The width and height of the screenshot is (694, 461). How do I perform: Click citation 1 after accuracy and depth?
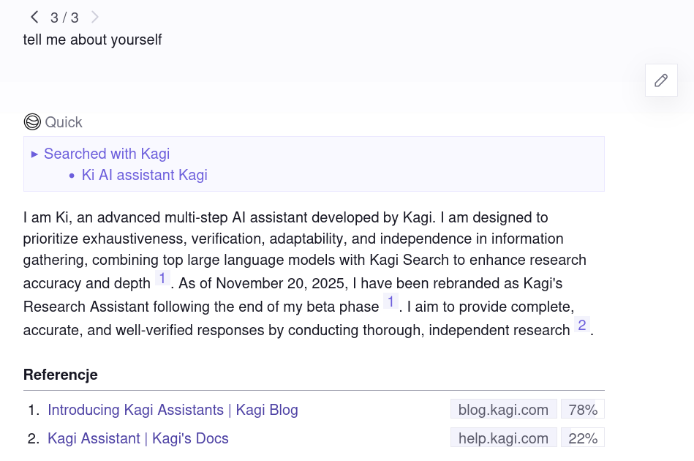[162, 278]
